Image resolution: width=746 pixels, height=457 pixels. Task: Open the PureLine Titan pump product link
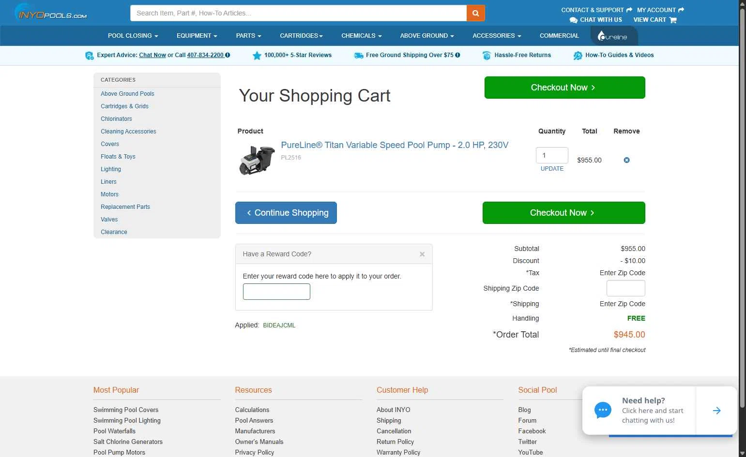pos(395,145)
